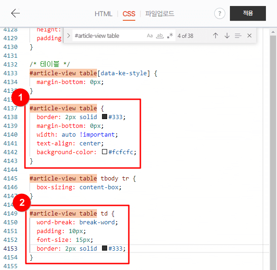Expand the replace field chevron

(68, 36)
